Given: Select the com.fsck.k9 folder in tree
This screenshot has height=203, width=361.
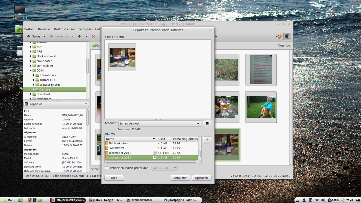Looking at the screenshot, I should [x=45, y=66].
